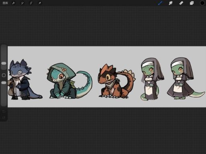The image size is (206, 154).
Task: Open the Gallery button at top-left
Action: coord(5,3)
